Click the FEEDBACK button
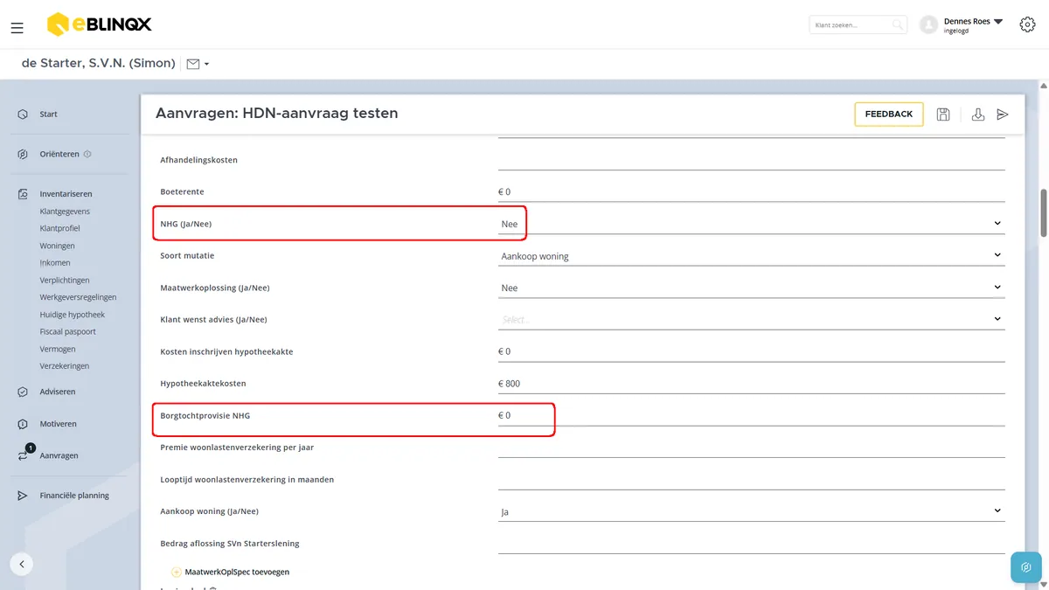1049x590 pixels. pos(889,115)
